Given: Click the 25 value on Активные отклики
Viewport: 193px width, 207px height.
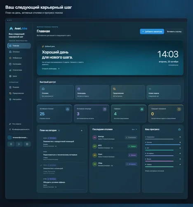Looking at the screenshot, I should click(42, 114).
